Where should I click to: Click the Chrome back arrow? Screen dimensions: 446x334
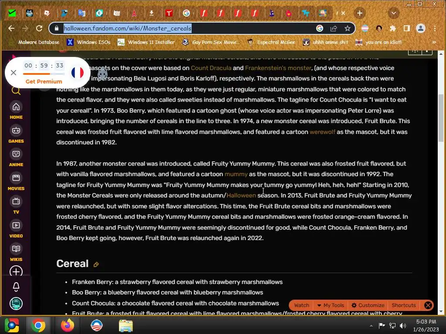tap(11, 28)
